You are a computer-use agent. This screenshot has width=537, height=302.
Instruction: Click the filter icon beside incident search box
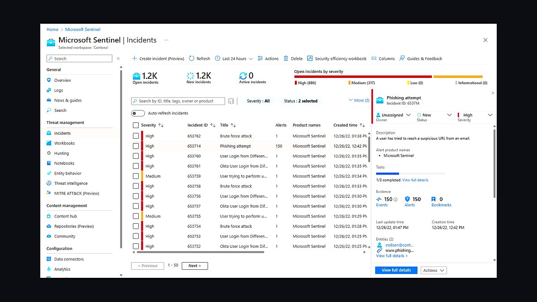pyautogui.click(x=231, y=101)
